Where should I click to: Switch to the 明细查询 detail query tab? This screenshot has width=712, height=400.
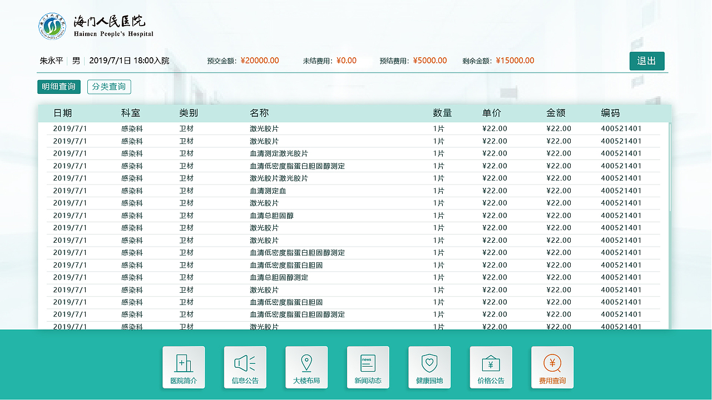point(58,87)
